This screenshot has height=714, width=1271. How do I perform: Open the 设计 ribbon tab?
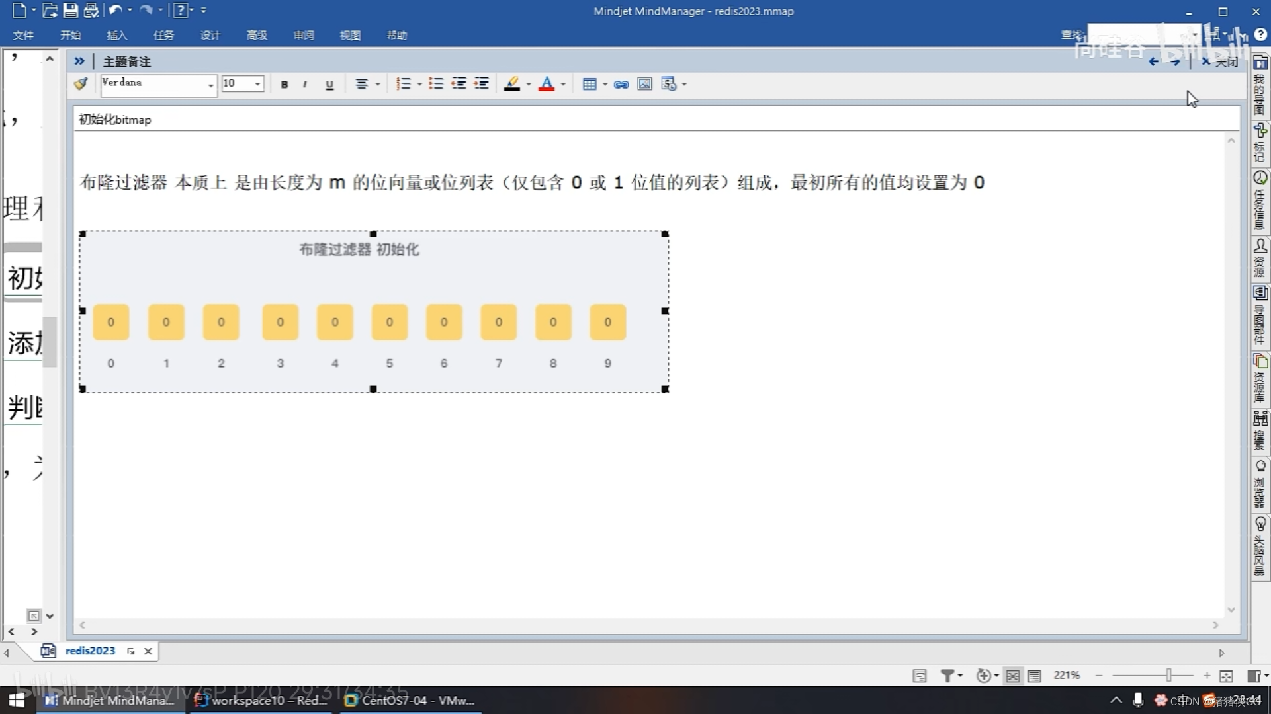coord(210,35)
